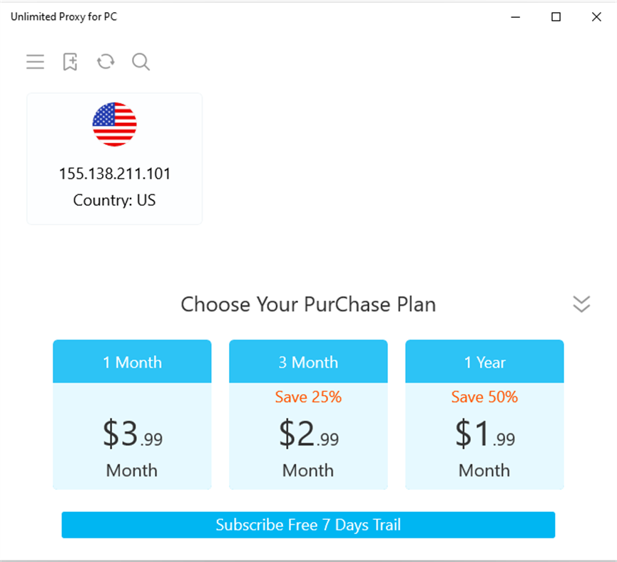Select the 3 Month plan

[x=308, y=362]
